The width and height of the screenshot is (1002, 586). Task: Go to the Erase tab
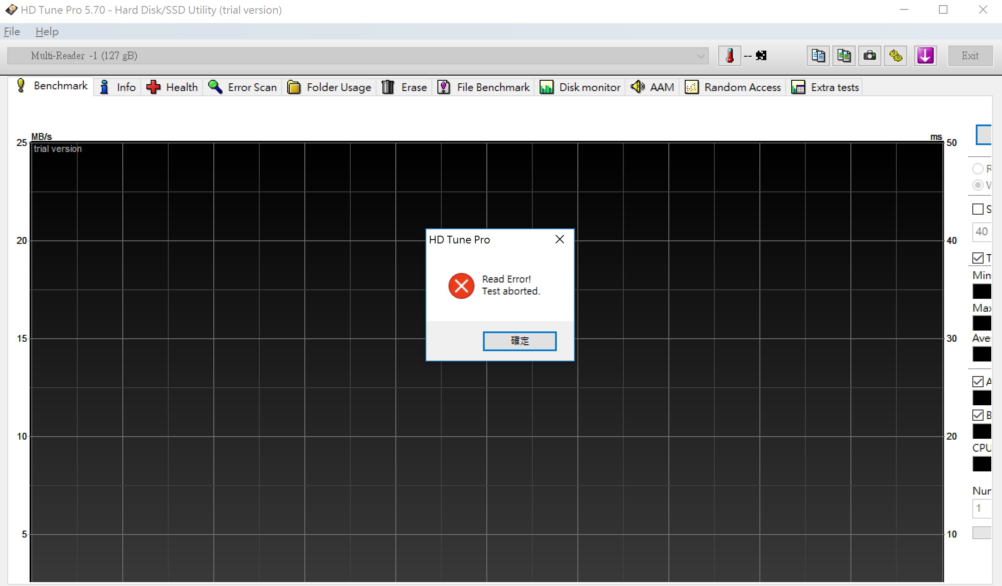[x=404, y=87]
